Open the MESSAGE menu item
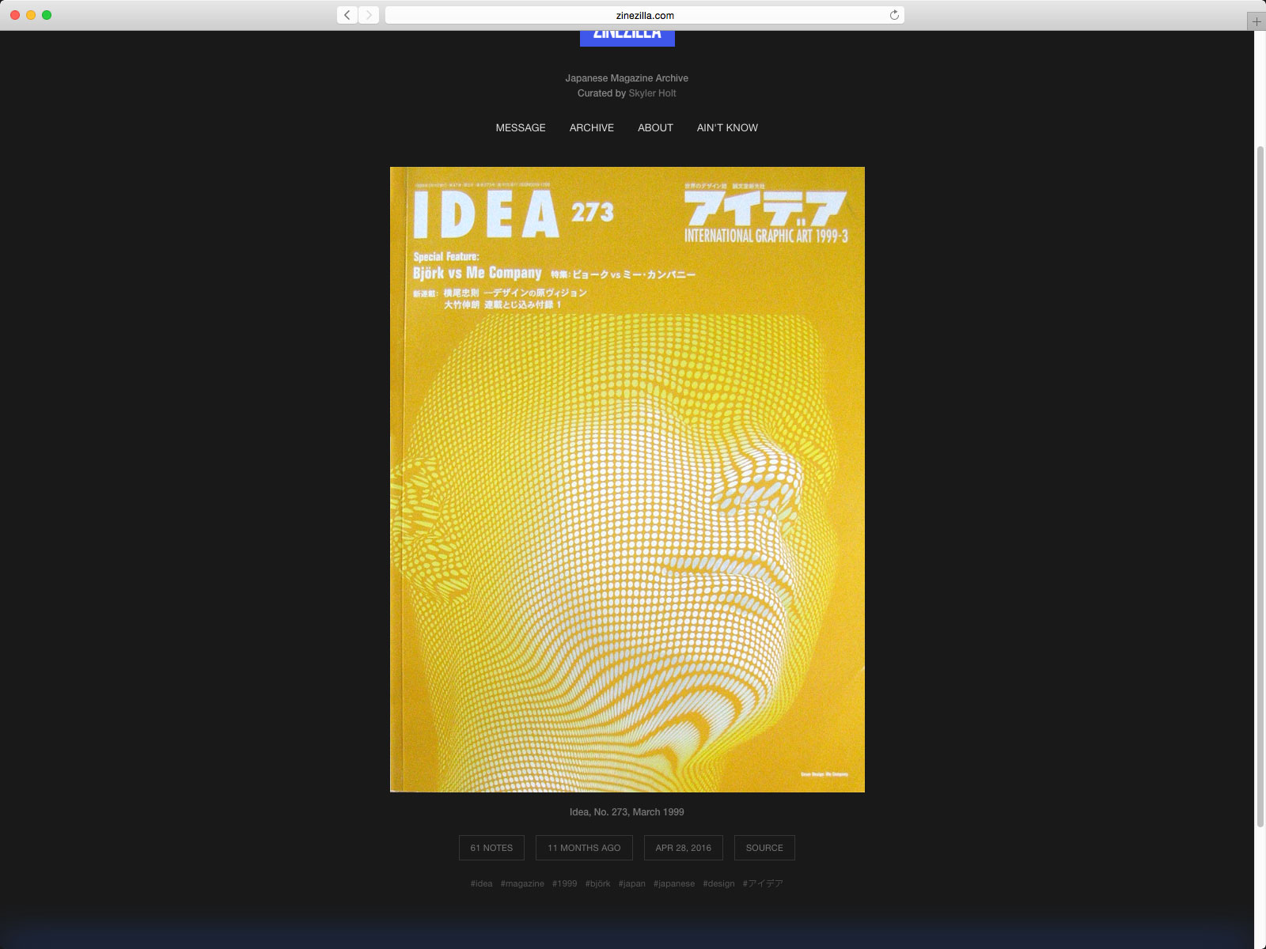This screenshot has width=1266, height=949. (521, 128)
